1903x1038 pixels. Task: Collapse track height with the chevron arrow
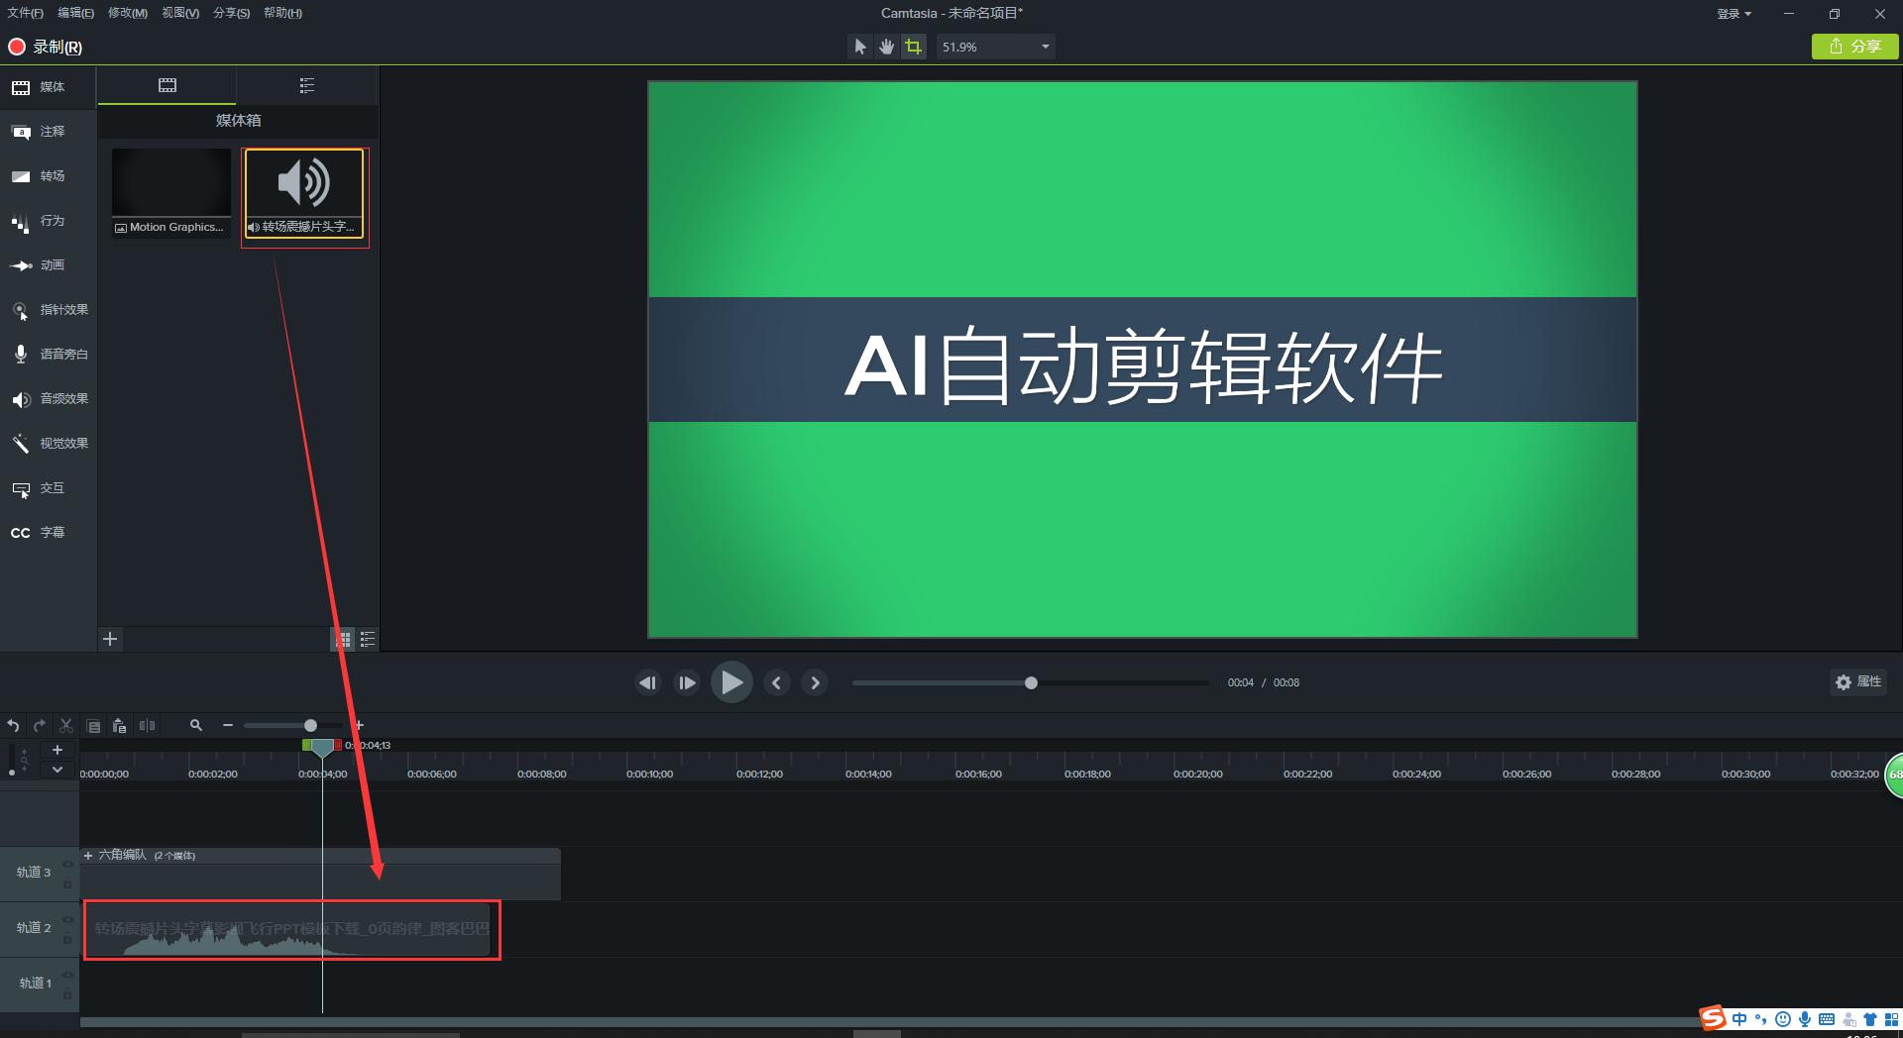[x=56, y=770]
